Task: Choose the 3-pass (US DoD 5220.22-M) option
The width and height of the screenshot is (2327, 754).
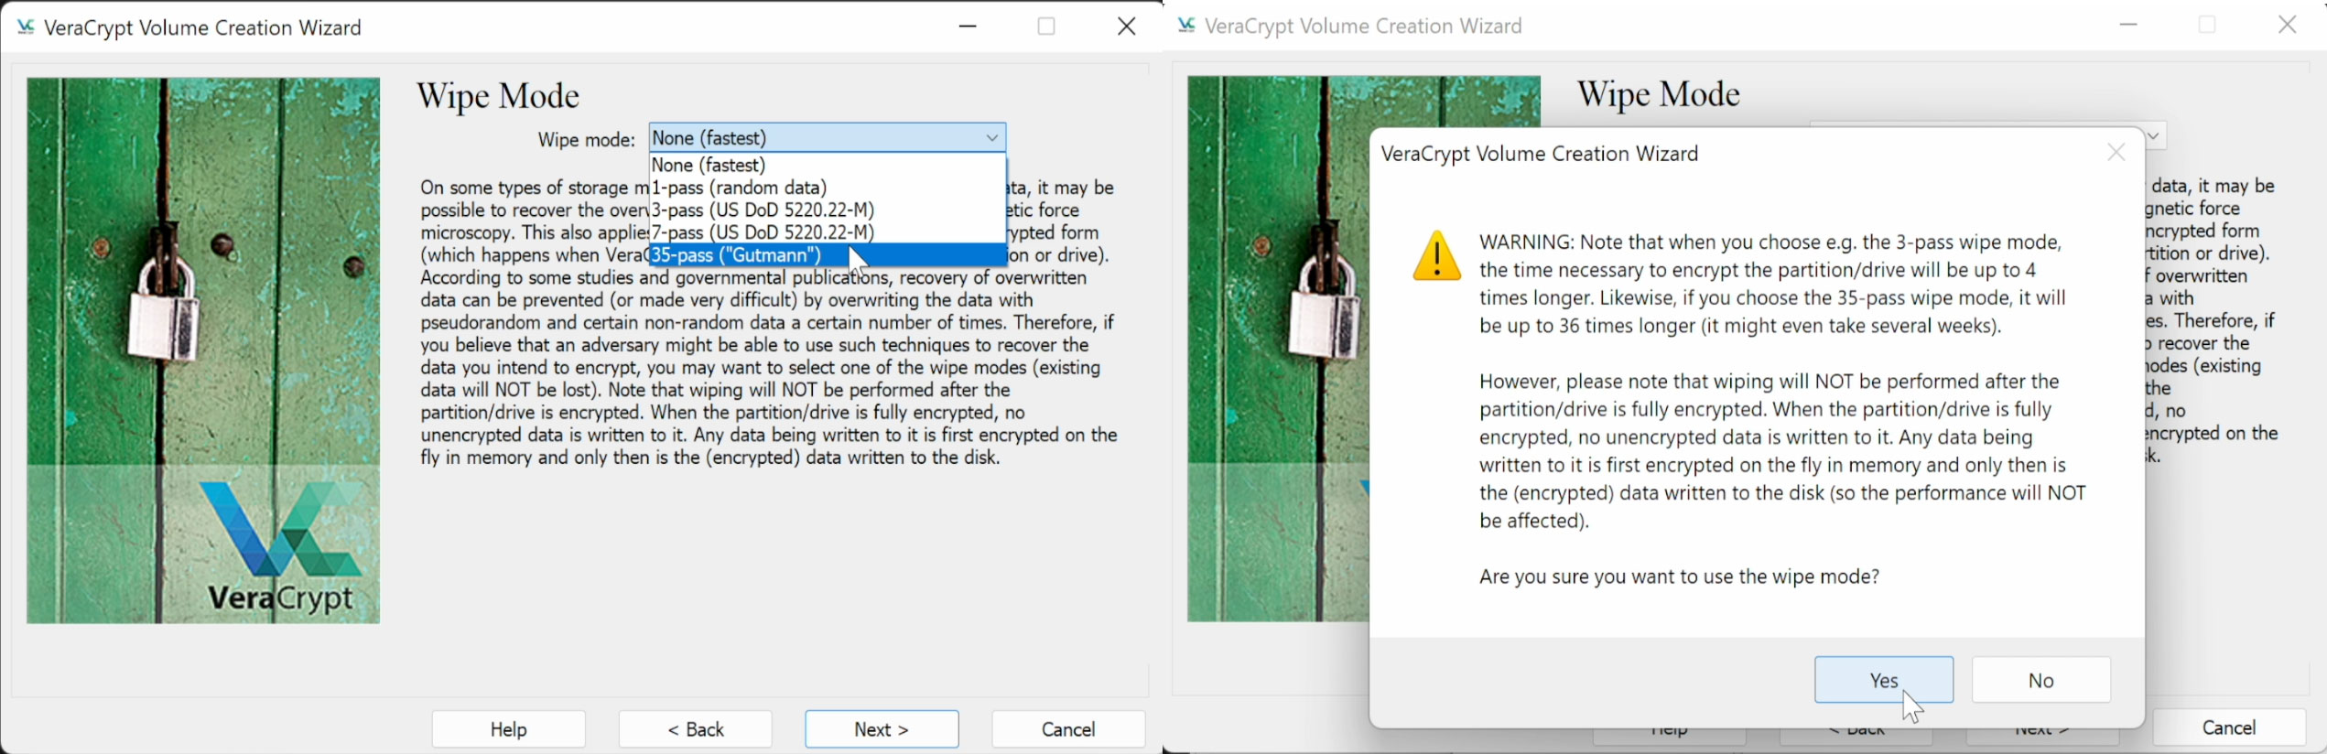Action: pos(827,210)
